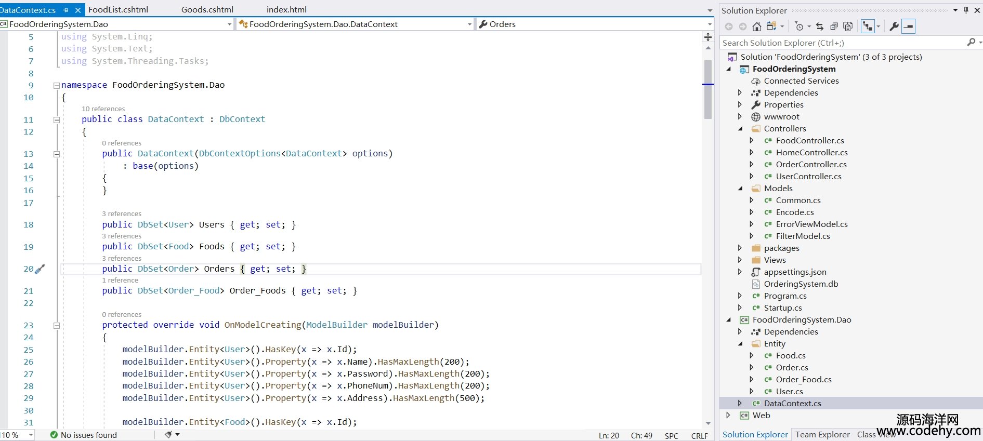The width and height of the screenshot is (983, 441).
Task: Select Order_Food.cs under Entity
Action: (804, 379)
